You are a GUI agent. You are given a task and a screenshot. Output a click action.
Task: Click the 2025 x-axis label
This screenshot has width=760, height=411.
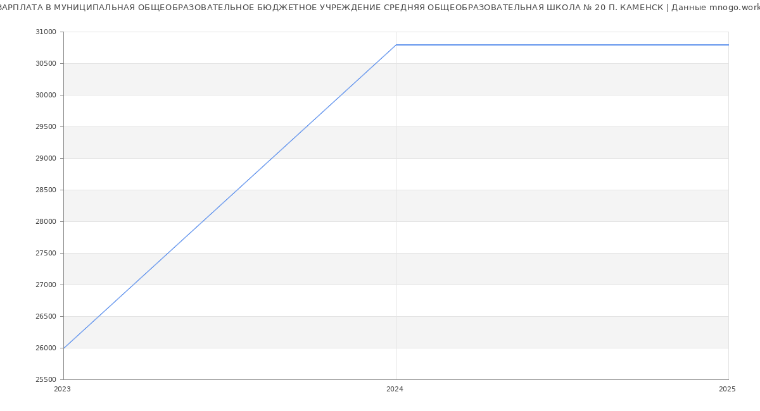tap(727, 389)
